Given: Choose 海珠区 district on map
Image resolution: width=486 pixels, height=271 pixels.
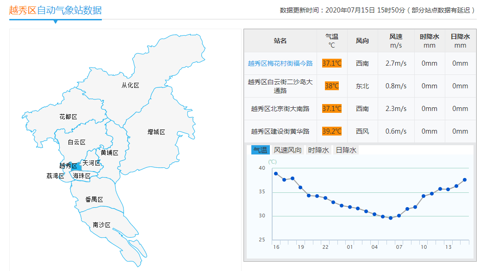Looking at the screenshot, I should coord(81,176).
